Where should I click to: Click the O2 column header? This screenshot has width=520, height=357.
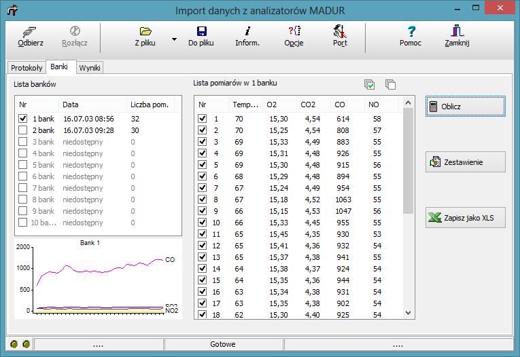coord(280,105)
